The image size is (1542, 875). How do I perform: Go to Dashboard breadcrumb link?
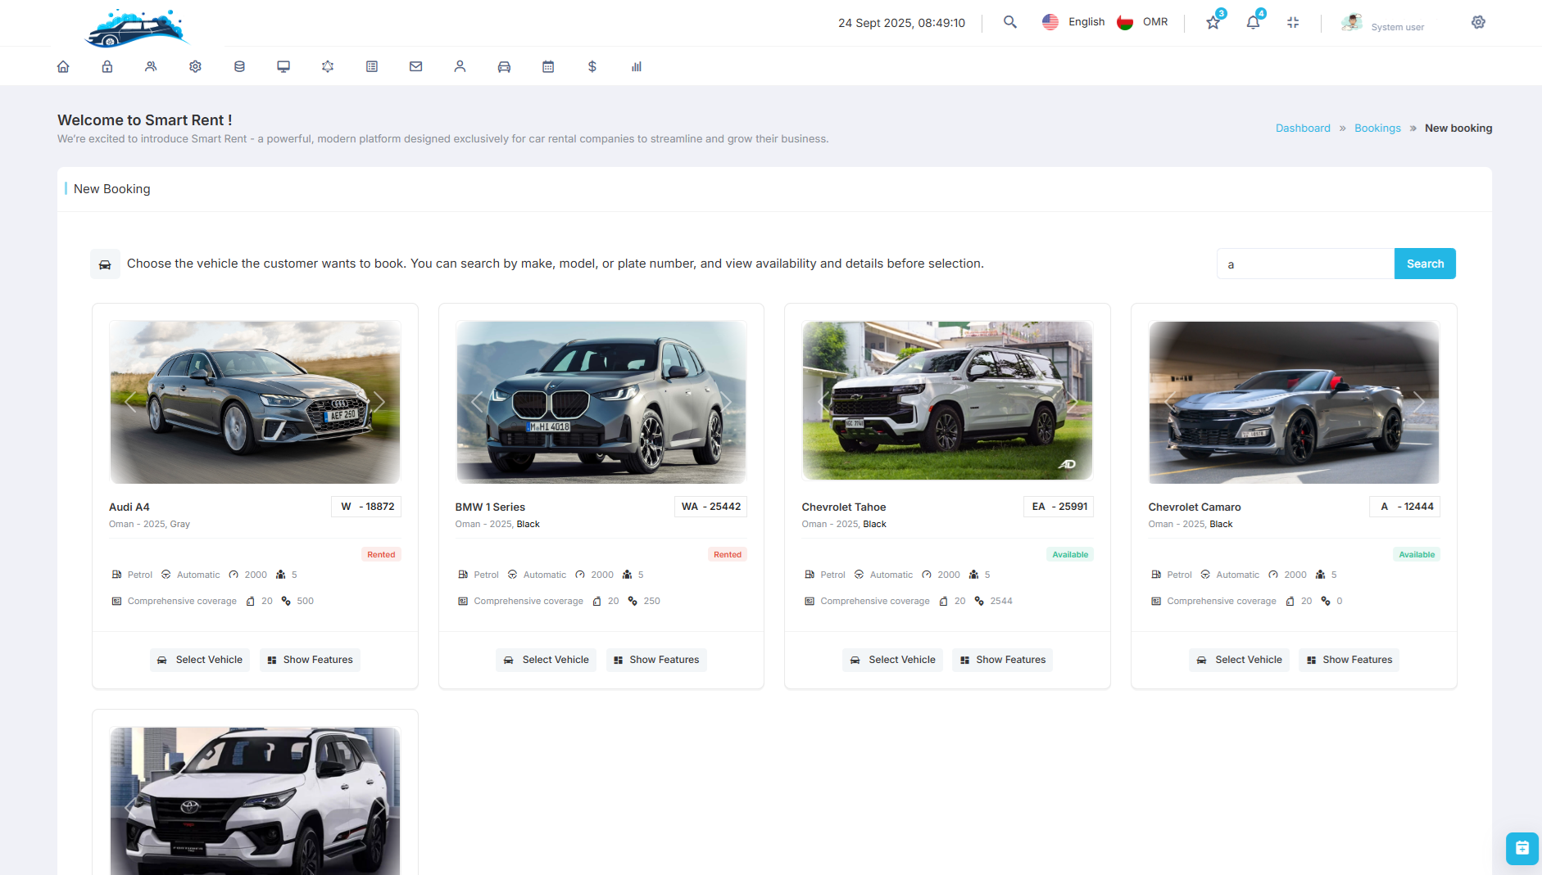click(1303, 129)
